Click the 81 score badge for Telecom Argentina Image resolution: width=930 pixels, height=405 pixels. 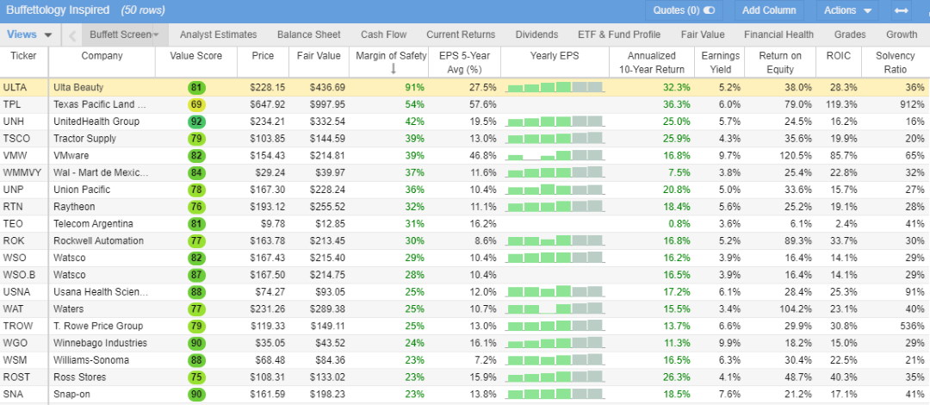196,224
